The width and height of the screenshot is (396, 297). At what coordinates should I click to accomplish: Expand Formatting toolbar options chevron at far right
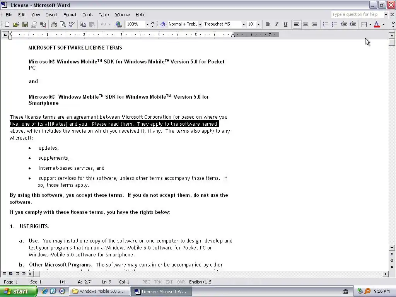[393, 24]
